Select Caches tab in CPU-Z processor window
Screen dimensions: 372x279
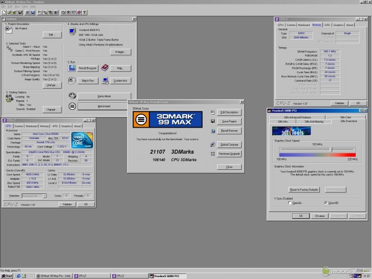pos(19,126)
